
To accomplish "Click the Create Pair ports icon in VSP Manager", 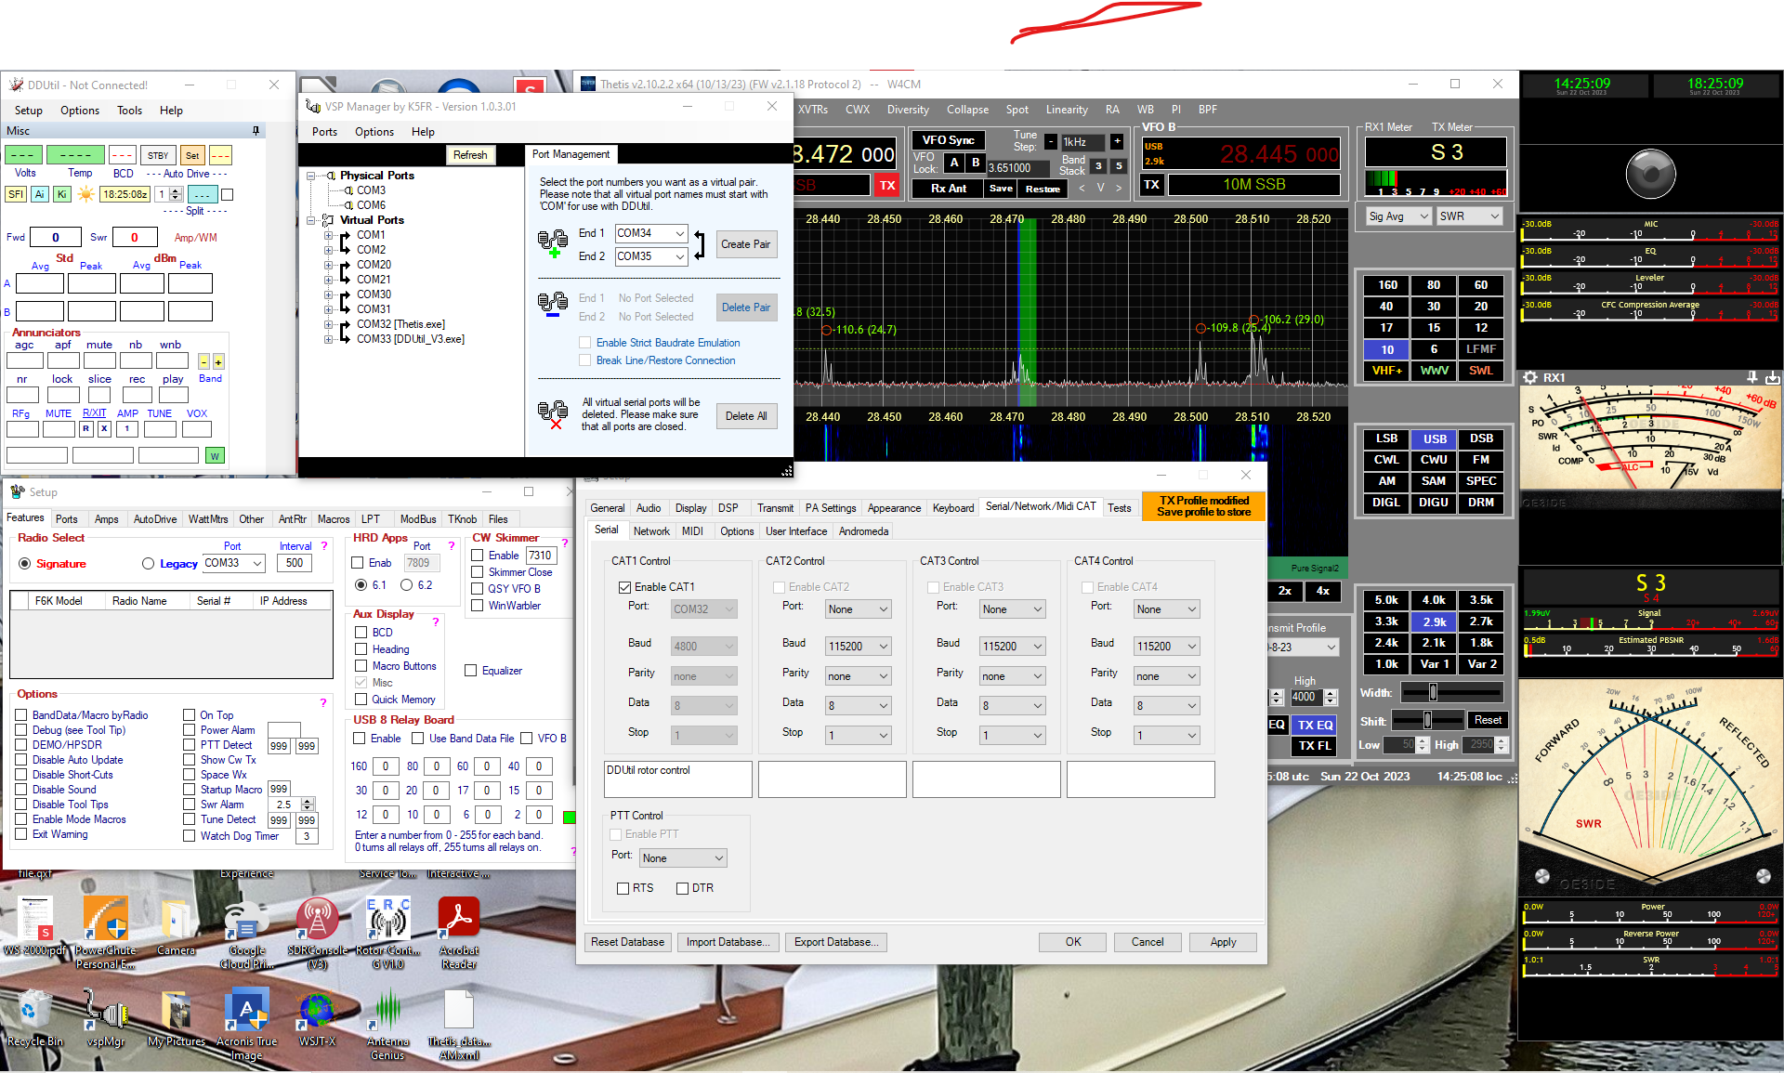I will [x=553, y=243].
